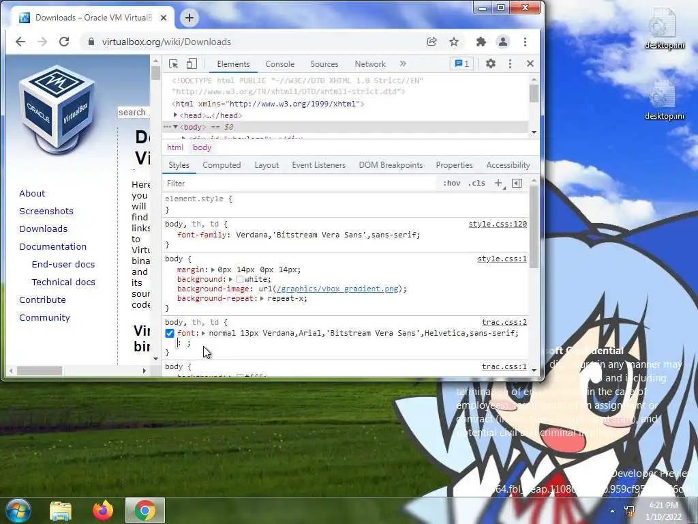Viewport: 698px width, 524px height.
Task: Toggle the device toolbar icon
Action: pyautogui.click(x=192, y=63)
